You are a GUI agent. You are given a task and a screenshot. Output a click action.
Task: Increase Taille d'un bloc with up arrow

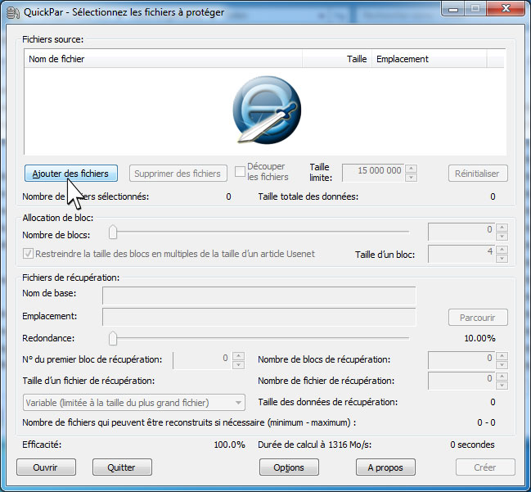pyautogui.click(x=502, y=250)
